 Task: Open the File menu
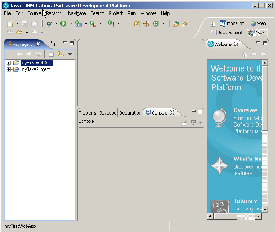click(x=7, y=13)
